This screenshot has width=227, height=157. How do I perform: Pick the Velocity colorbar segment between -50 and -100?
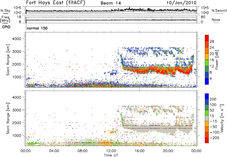[207, 129]
